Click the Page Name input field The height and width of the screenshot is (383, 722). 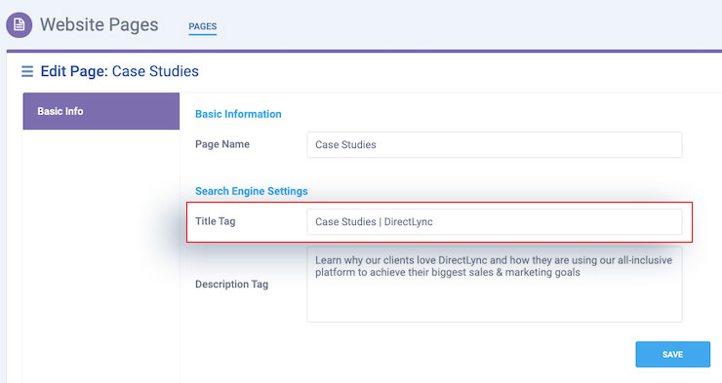coord(494,145)
